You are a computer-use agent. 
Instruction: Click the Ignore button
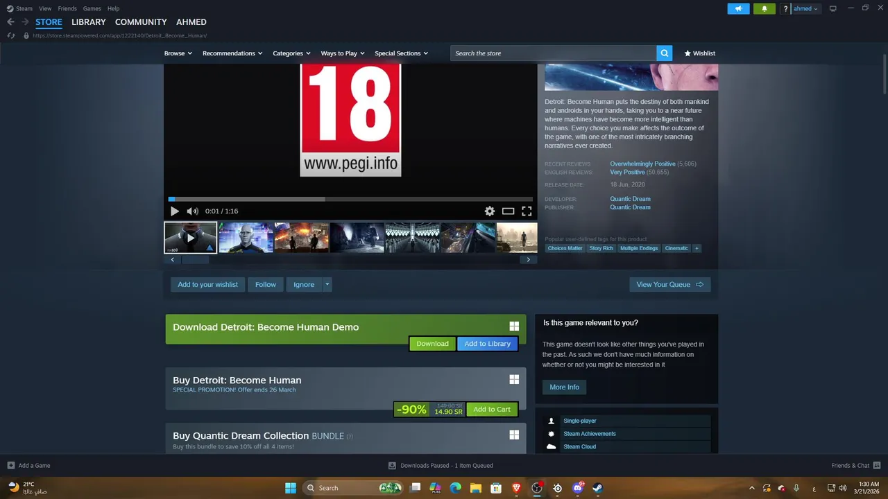[304, 285]
